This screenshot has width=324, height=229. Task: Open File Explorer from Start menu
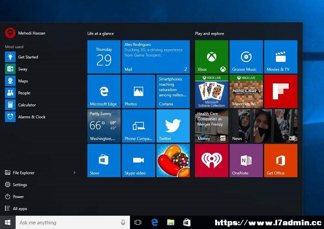click(19, 172)
